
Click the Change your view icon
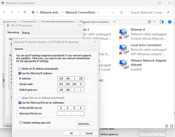point(150,22)
